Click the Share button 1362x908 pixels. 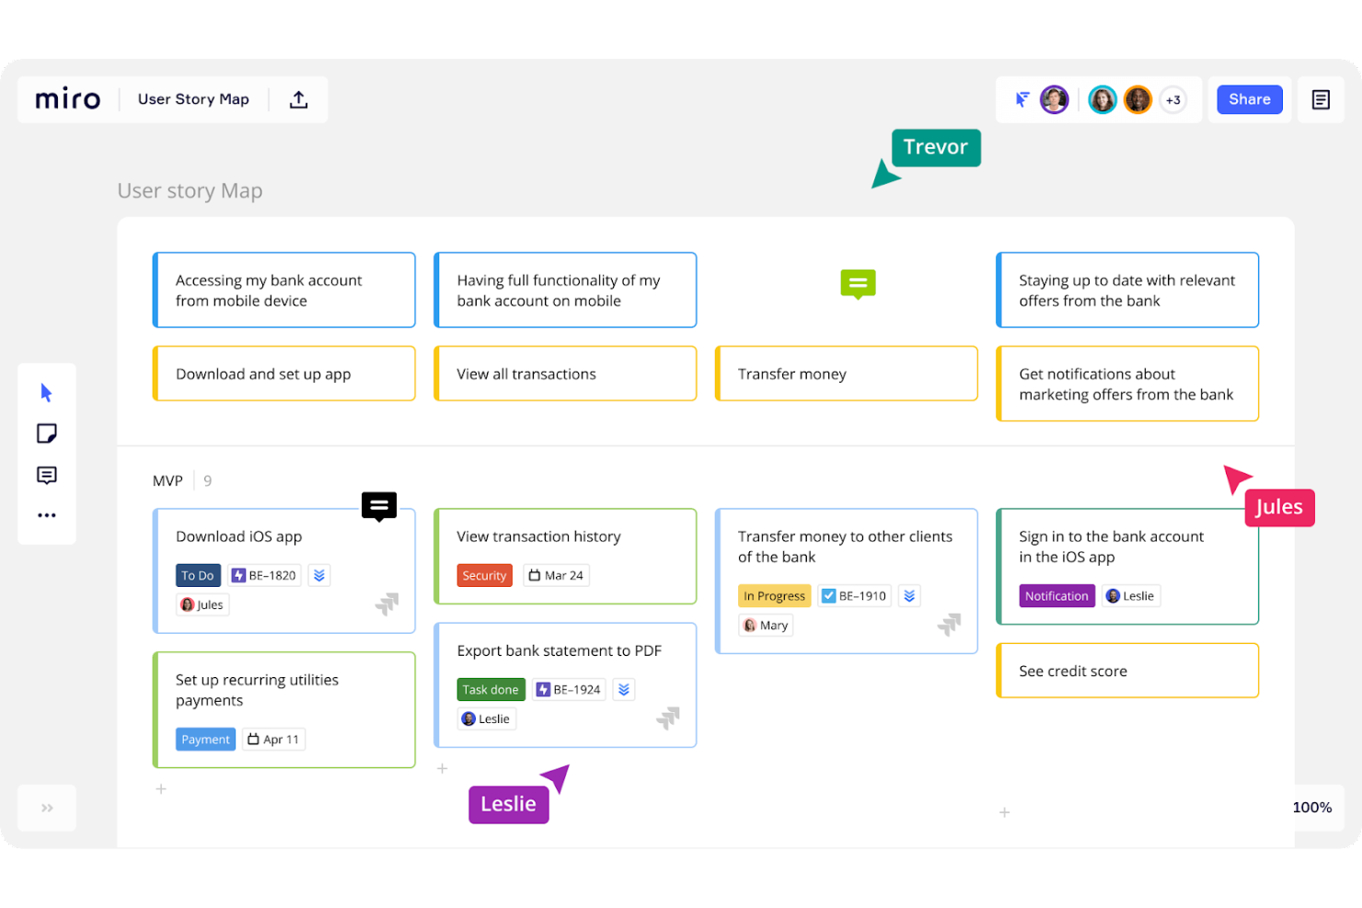pyautogui.click(x=1249, y=99)
